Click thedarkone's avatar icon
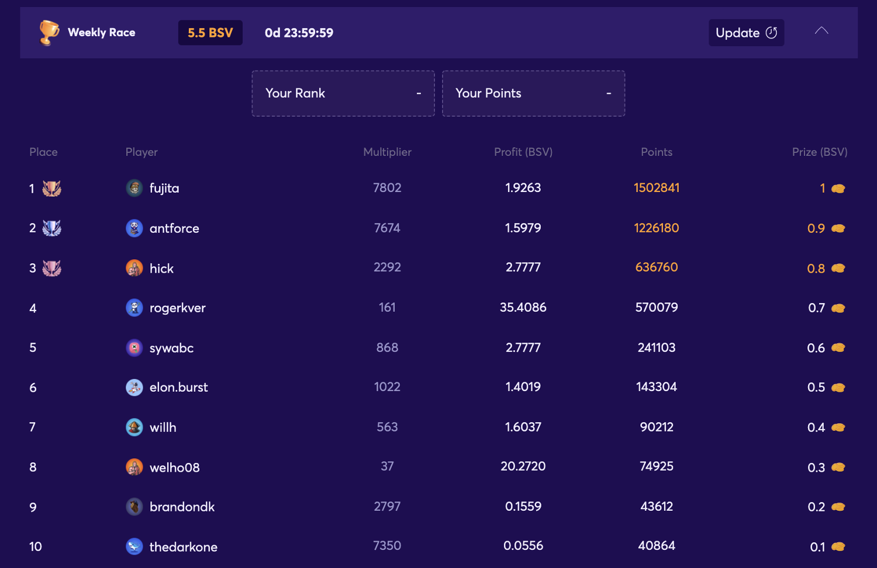The height and width of the screenshot is (568, 877). pyautogui.click(x=134, y=546)
